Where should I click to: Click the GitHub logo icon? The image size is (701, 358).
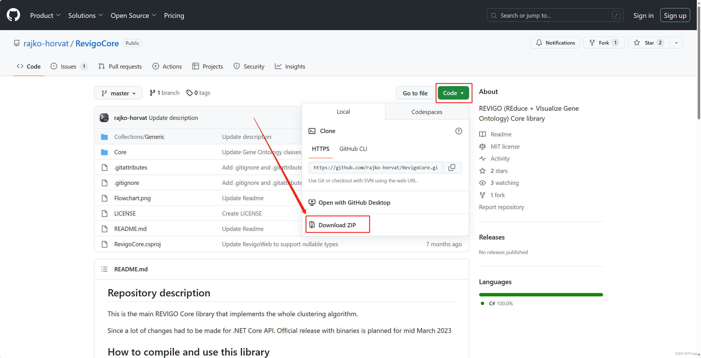[x=13, y=15]
